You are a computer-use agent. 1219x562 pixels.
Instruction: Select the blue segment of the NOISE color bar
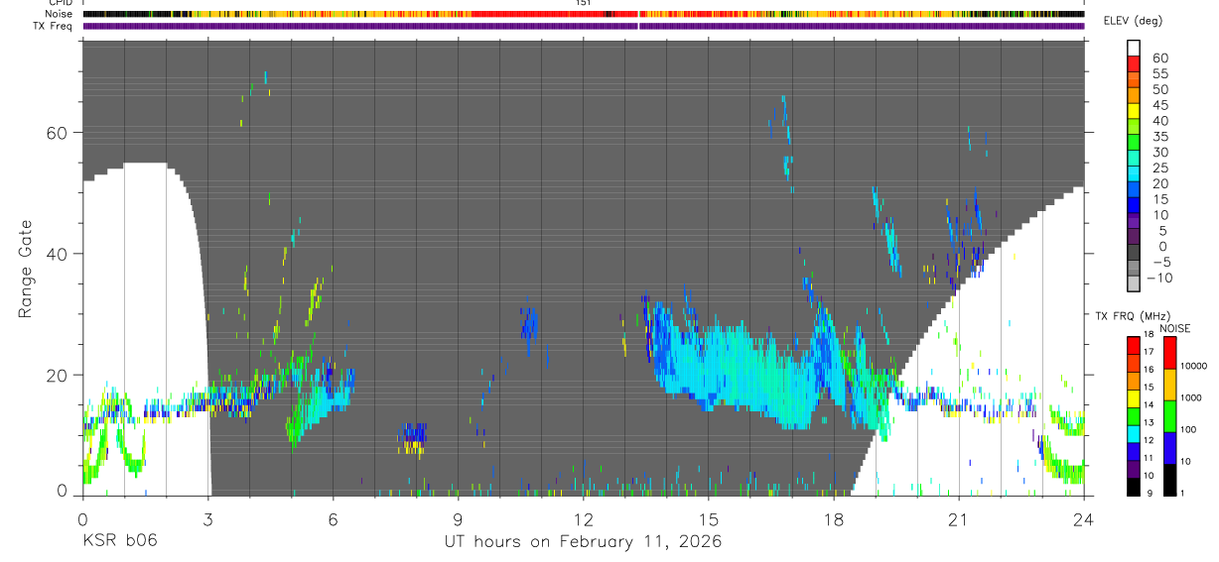(x=1170, y=448)
